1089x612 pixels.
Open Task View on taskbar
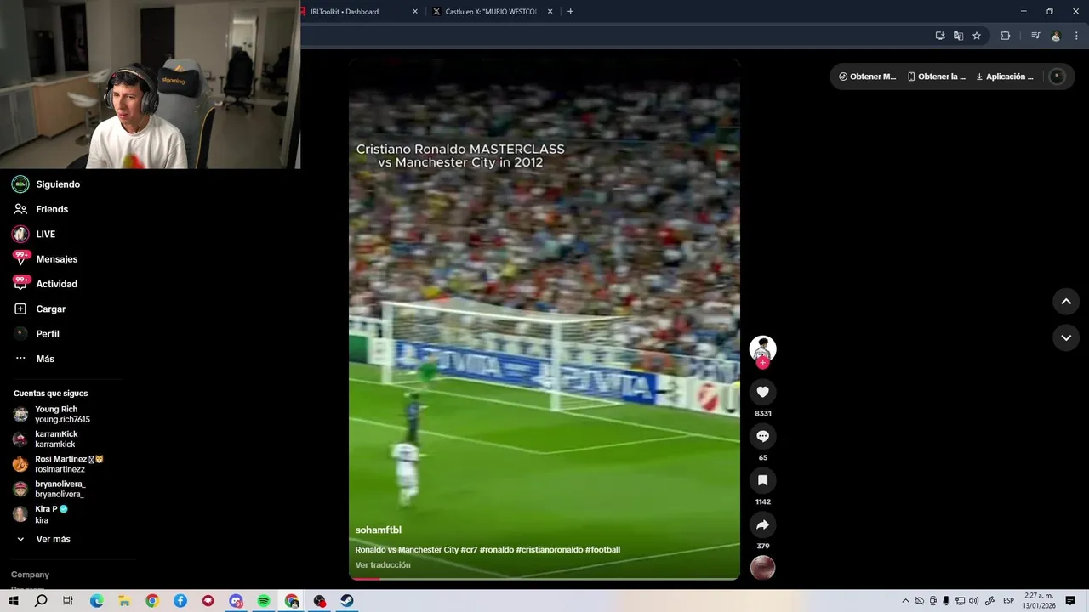coord(68,601)
